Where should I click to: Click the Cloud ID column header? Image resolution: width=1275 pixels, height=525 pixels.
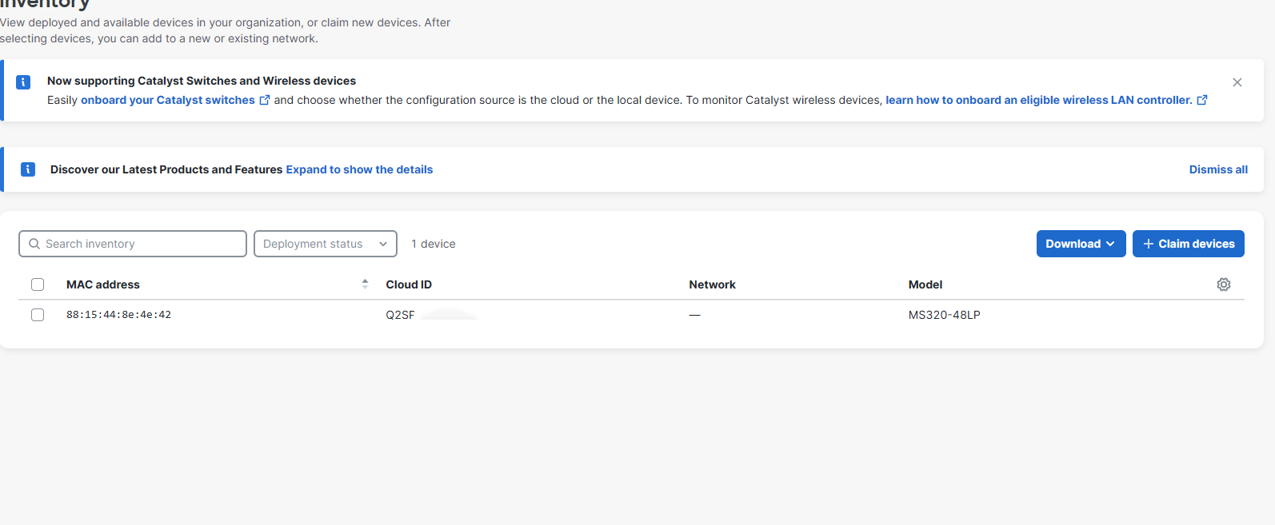click(x=409, y=284)
